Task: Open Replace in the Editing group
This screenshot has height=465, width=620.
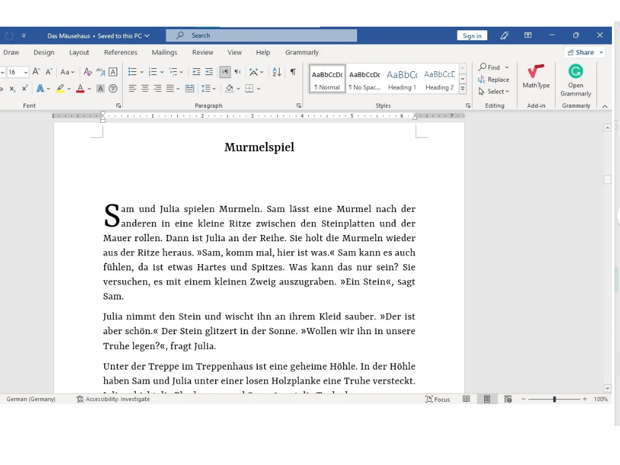Action: point(494,79)
